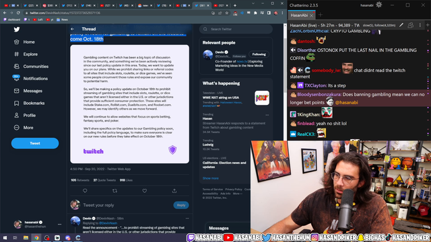Viewport: 431px width, 242px height.
Task: Open Chrome from the Windows taskbar
Action: (36, 237)
